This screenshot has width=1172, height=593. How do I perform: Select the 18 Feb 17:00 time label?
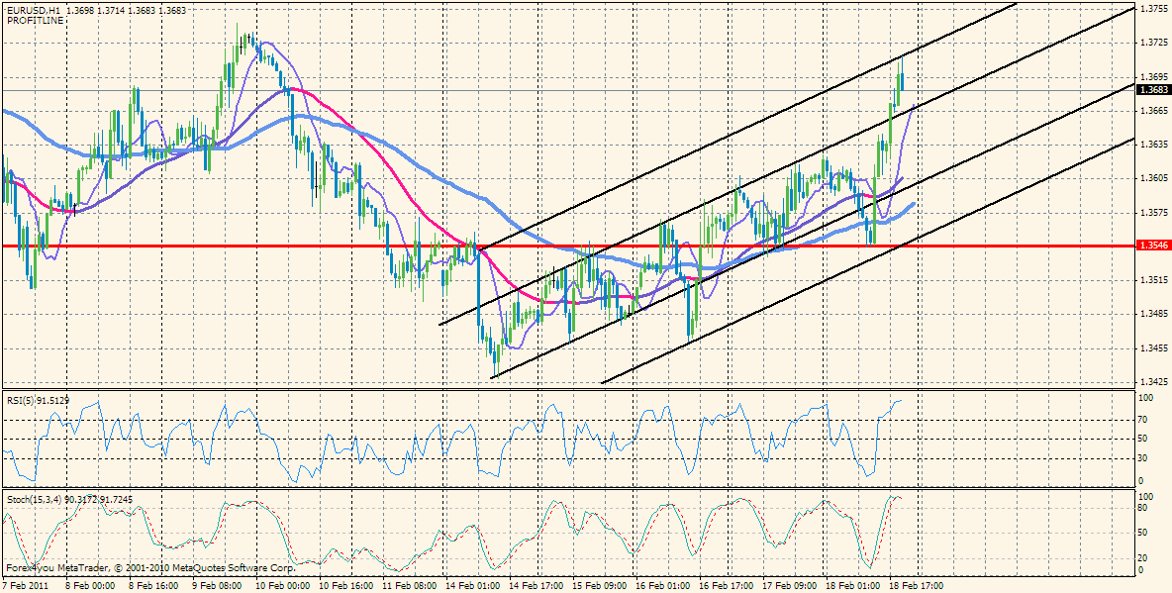pyautogui.click(x=913, y=585)
